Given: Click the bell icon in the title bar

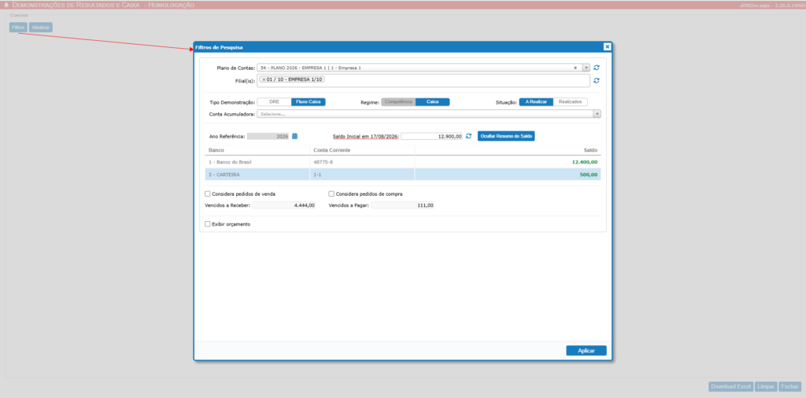Looking at the screenshot, I should pos(6,5).
